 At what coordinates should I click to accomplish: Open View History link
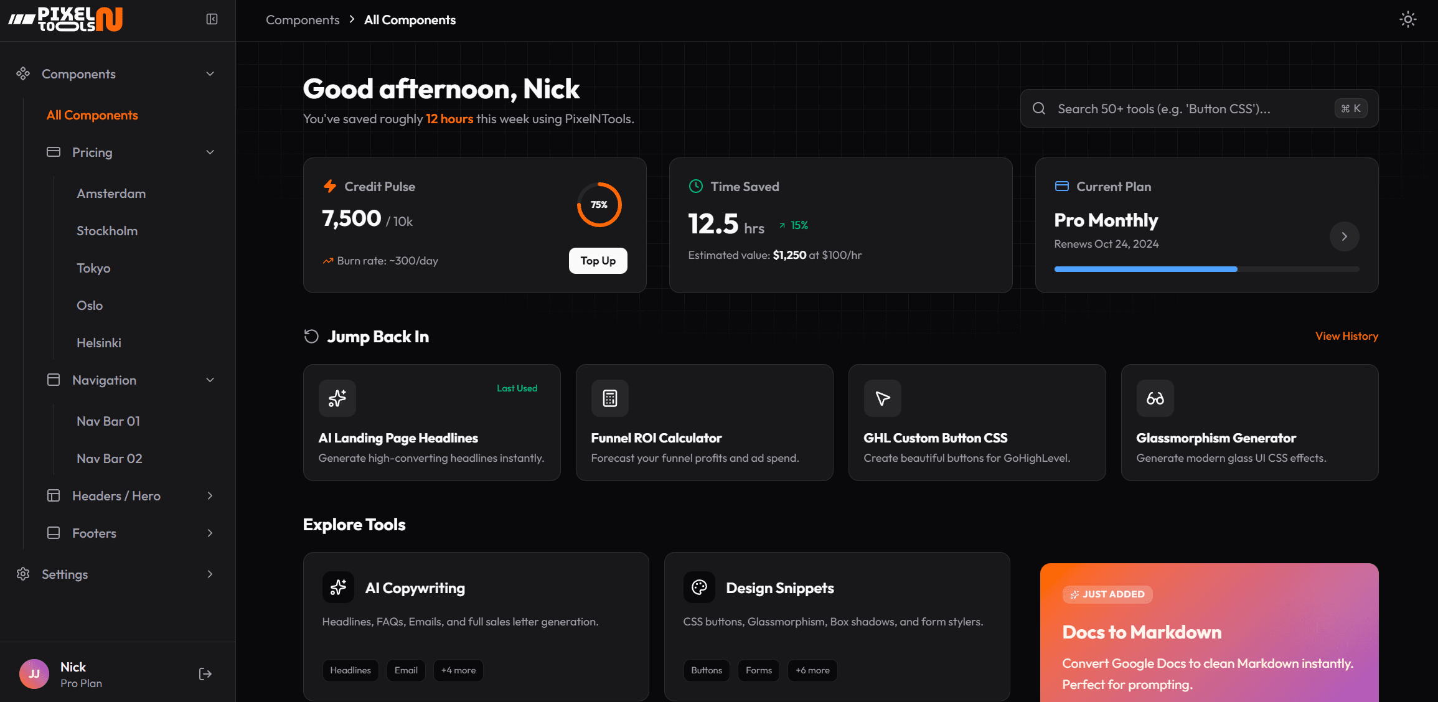pos(1346,336)
